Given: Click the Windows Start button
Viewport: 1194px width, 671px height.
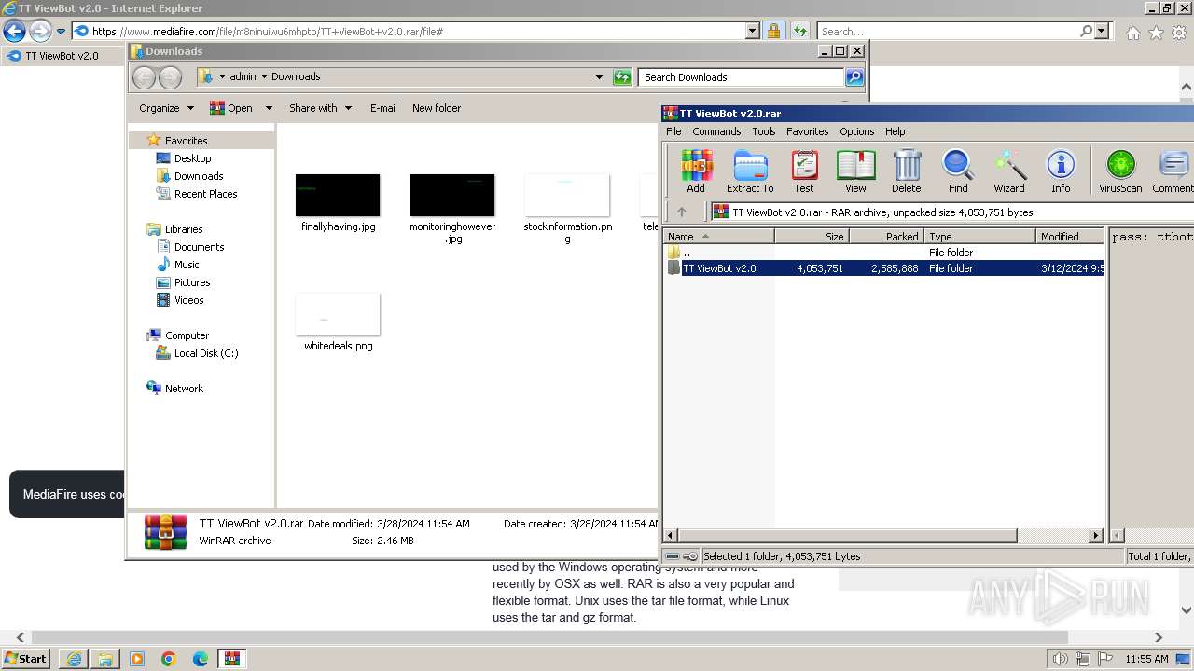Looking at the screenshot, I should pos(26,659).
